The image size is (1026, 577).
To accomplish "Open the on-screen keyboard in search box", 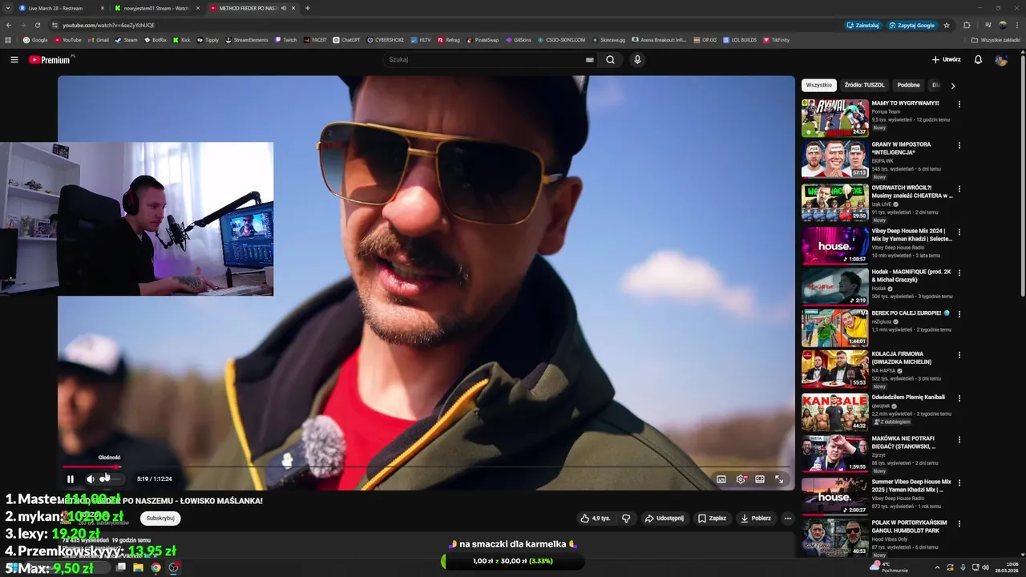I will tap(590, 59).
